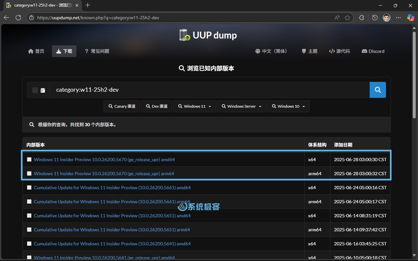Image resolution: width=418 pixels, height=261 pixels.
Task: Click the browser back arrow
Action: (x=7, y=18)
